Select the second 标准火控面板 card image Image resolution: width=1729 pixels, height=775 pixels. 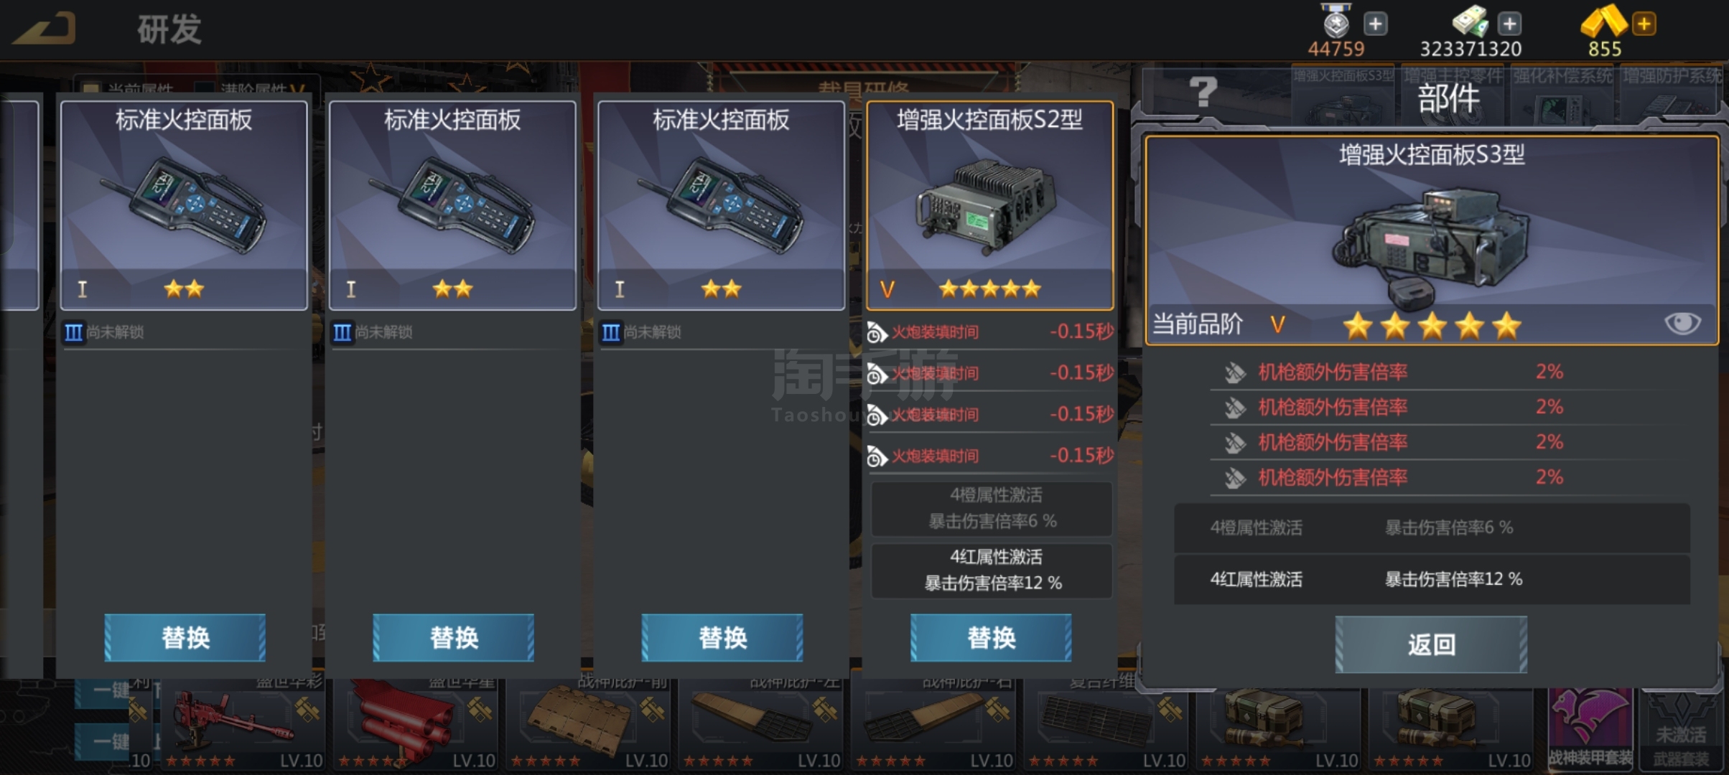click(x=452, y=205)
